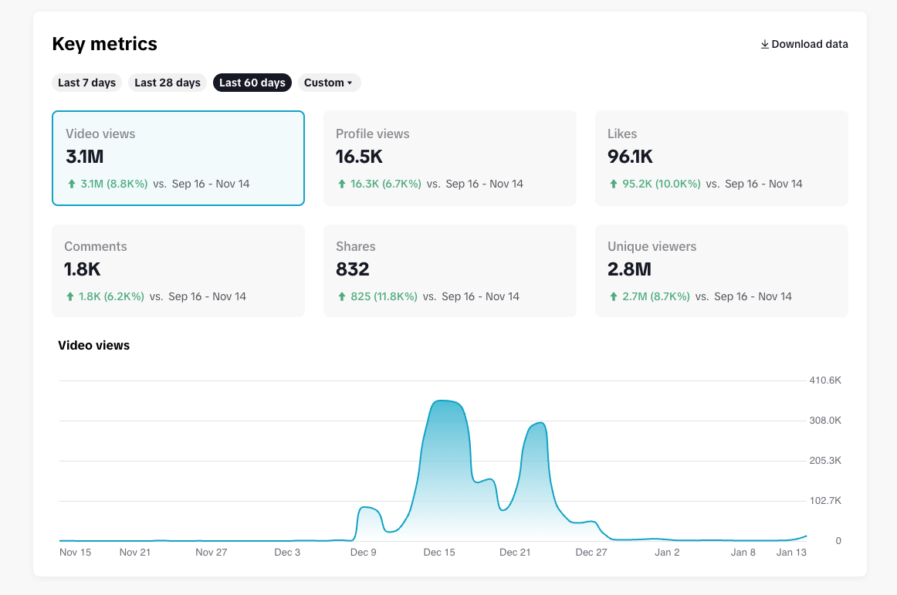Select the Last 60 days range
This screenshot has height=595, width=897.
coord(252,83)
